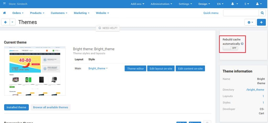Select Browse all available themes tab
Screen dimensions: 268x123
coord(51,107)
